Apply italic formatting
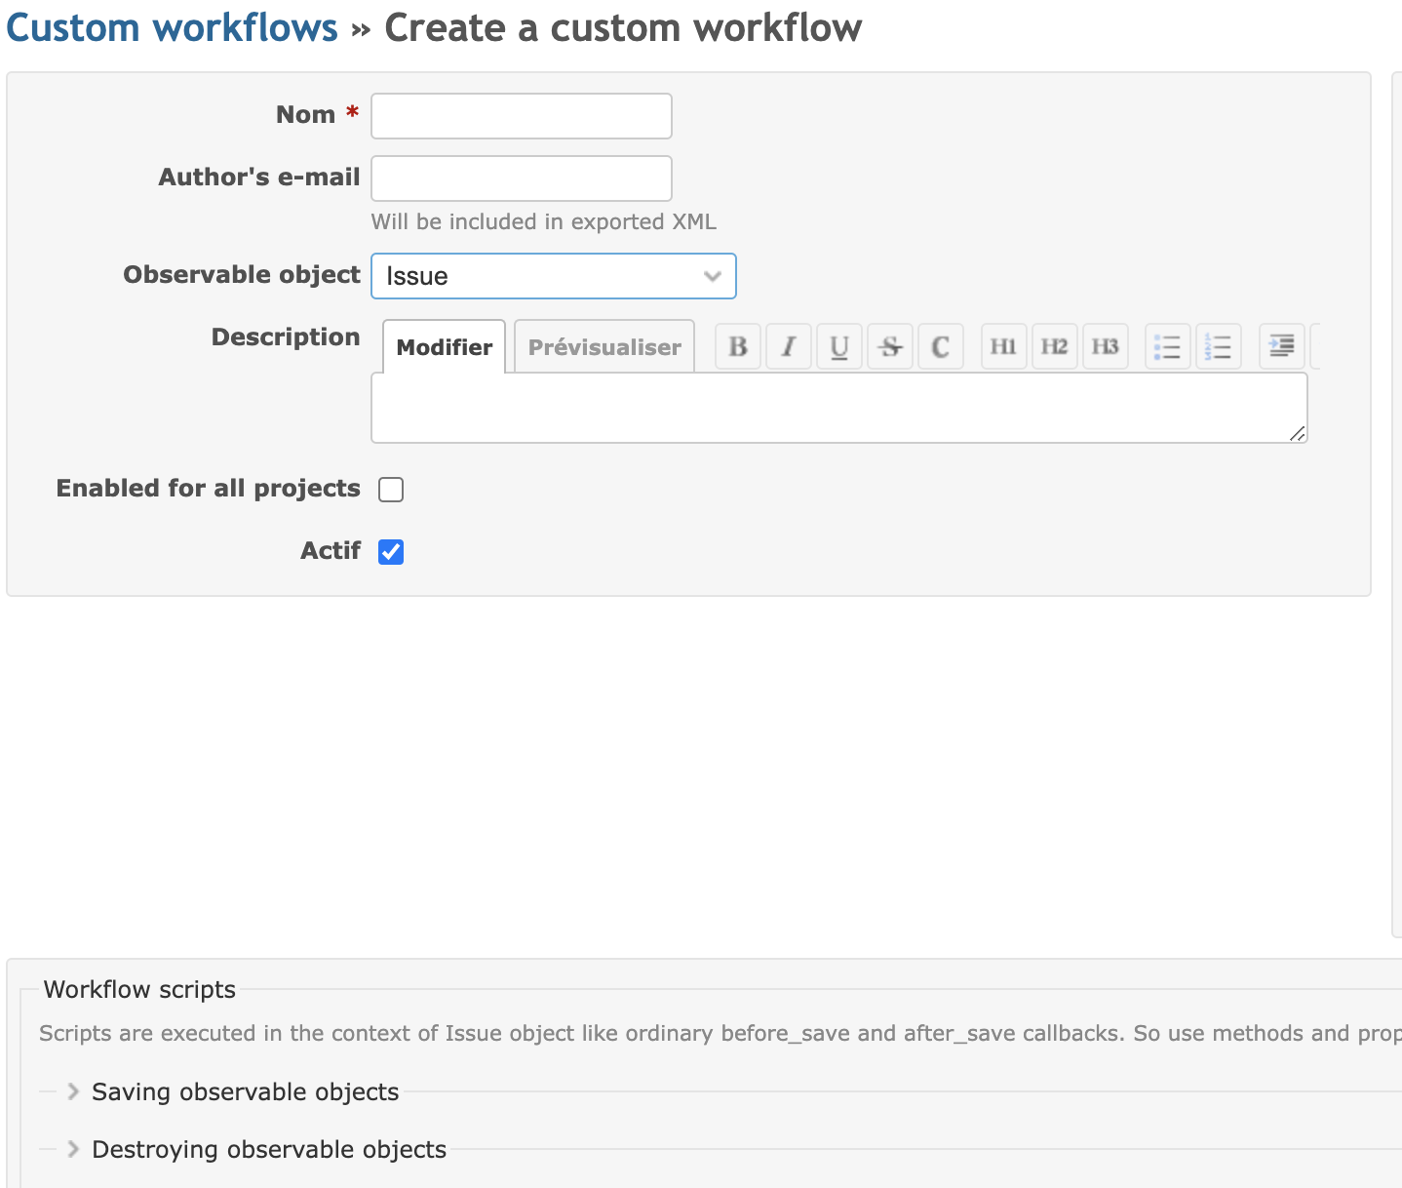The width and height of the screenshot is (1402, 1188). (x=788, y=346)
